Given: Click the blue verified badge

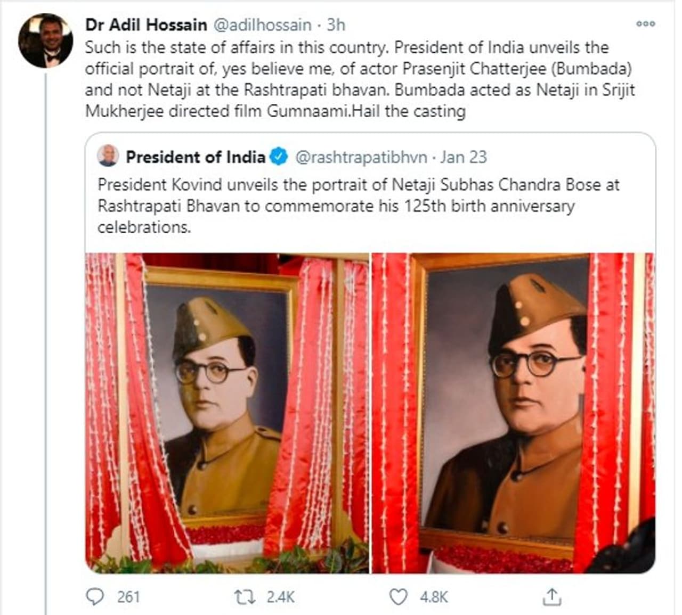Looking at the screenshot, I should point(279,157).
